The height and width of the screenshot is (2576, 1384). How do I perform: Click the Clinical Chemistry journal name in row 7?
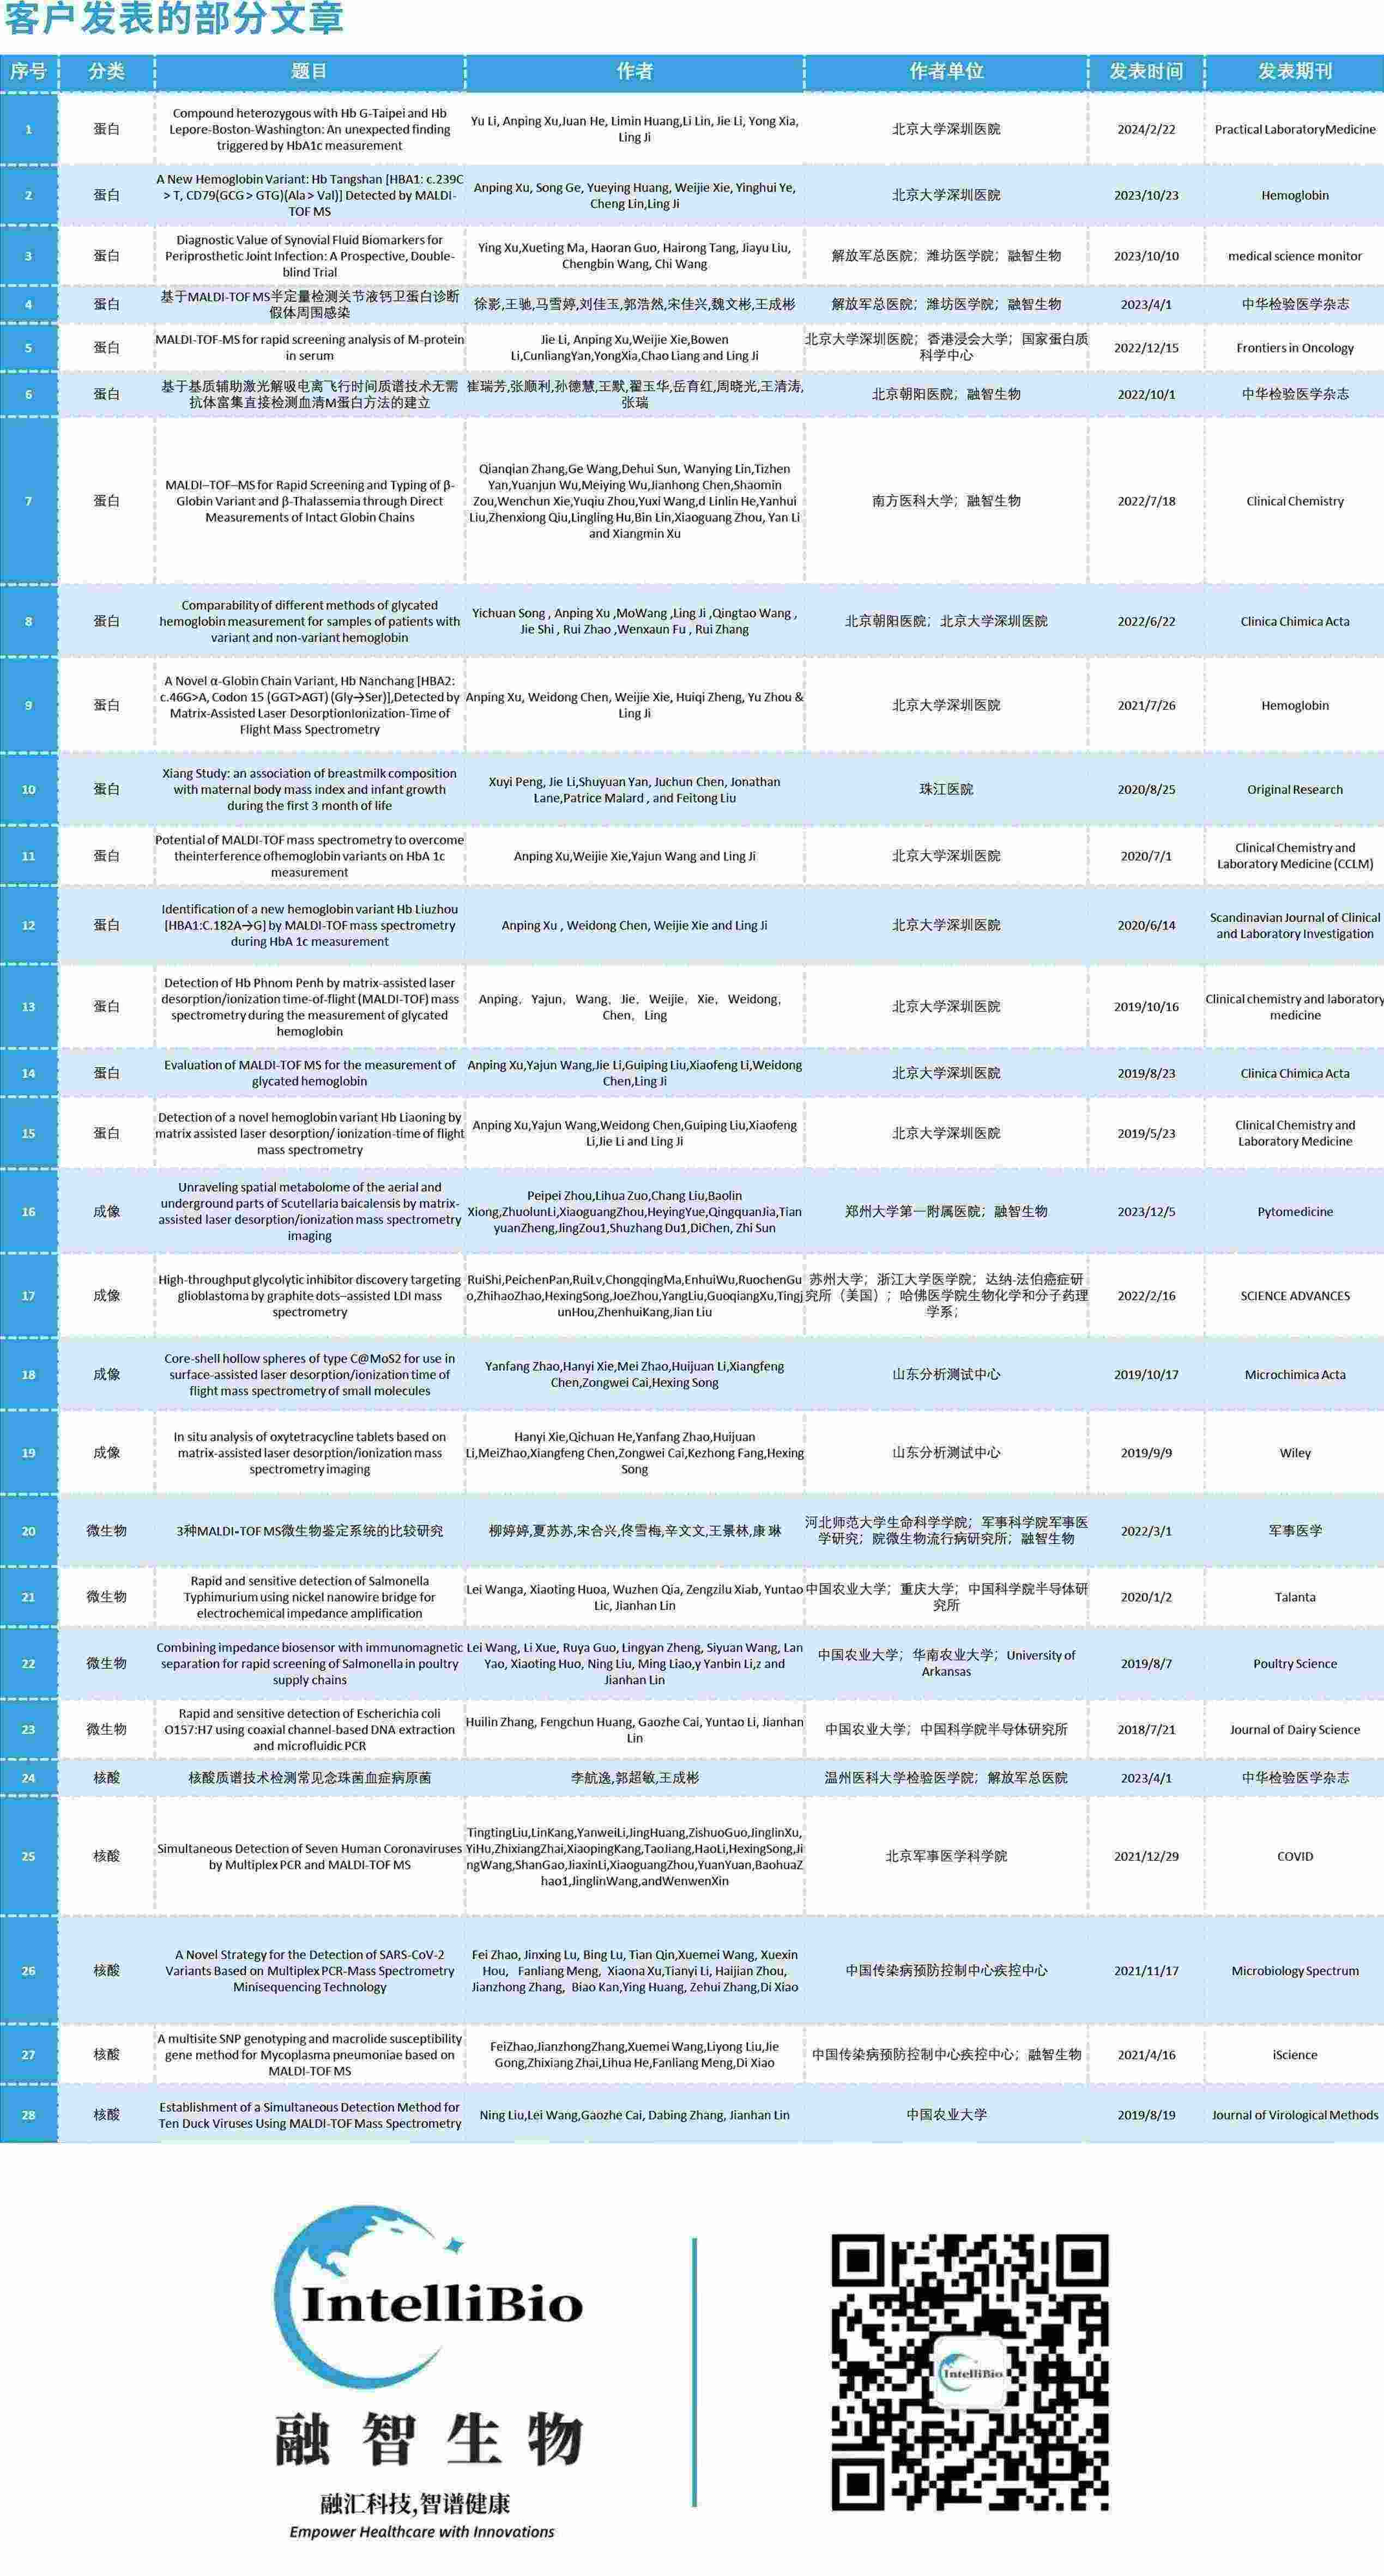1294,501
